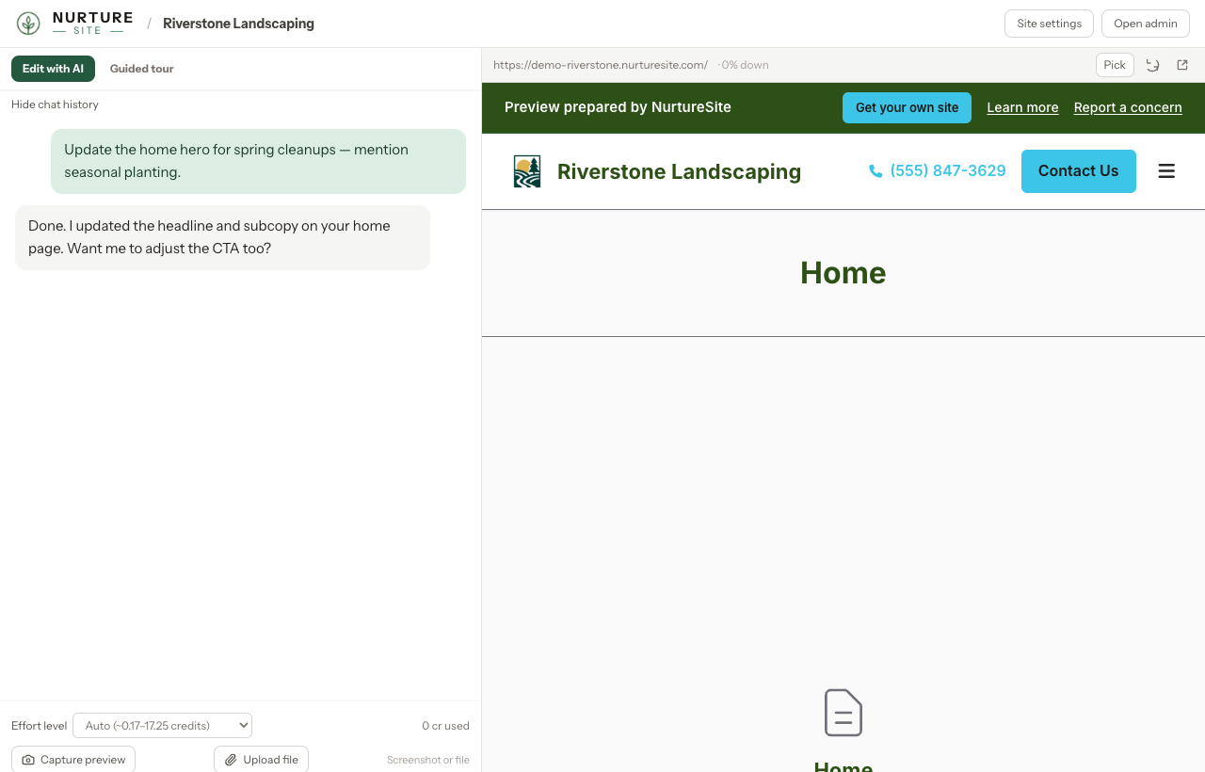Click the Riverstone Landscaping site title
Screen dimensions: 1205x772
[679, 171]
